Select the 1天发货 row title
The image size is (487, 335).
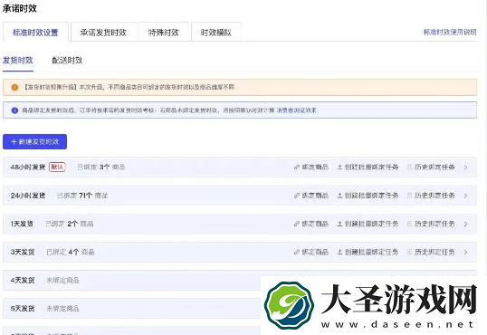tap(22, 224)
